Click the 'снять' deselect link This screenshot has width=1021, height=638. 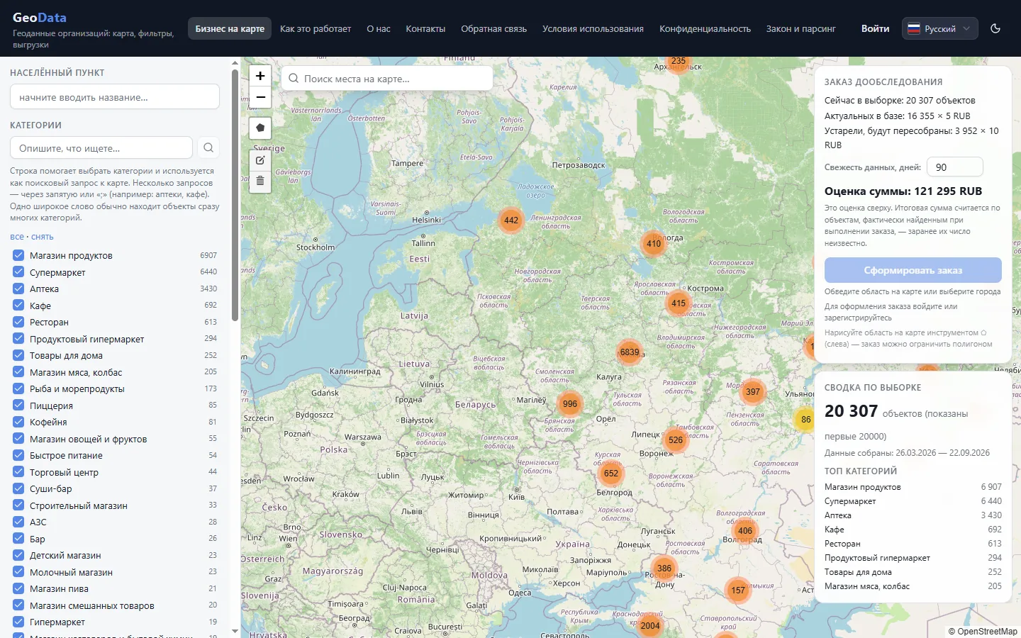43,237
